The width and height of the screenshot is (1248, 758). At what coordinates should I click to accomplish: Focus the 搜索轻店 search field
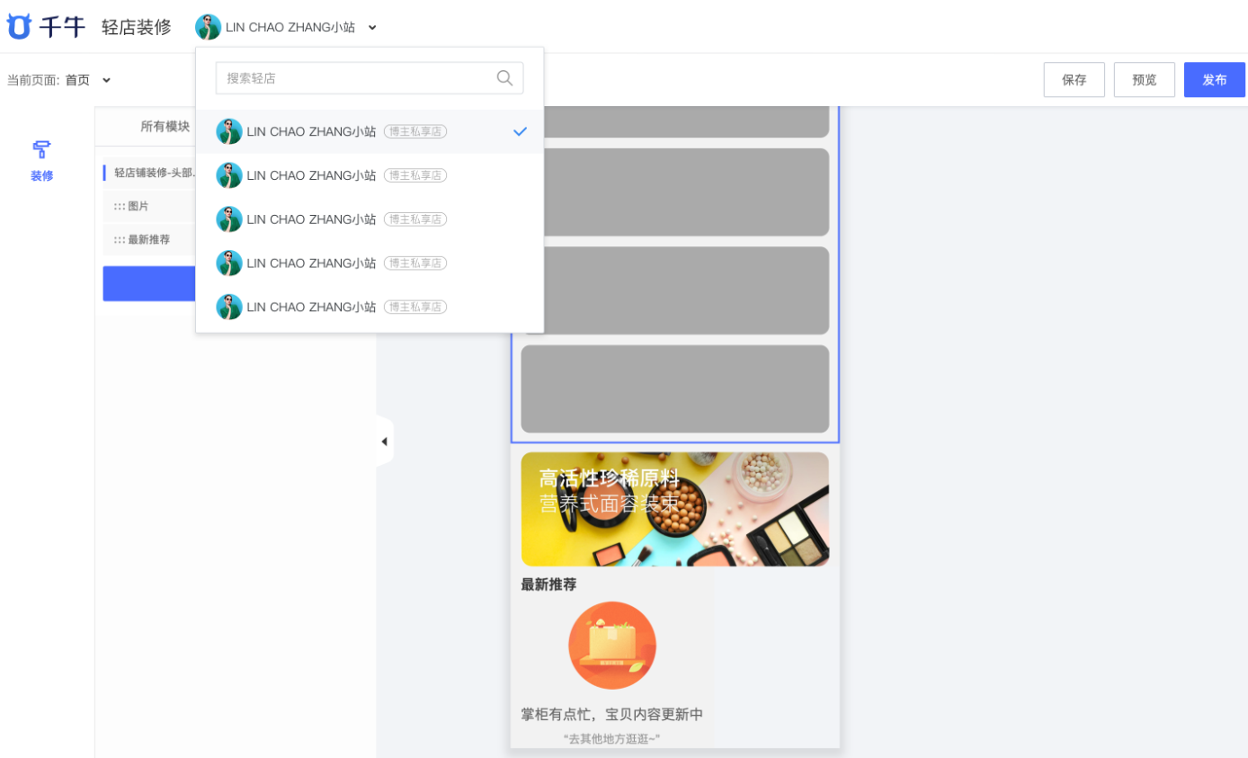[x=355, y=78]
